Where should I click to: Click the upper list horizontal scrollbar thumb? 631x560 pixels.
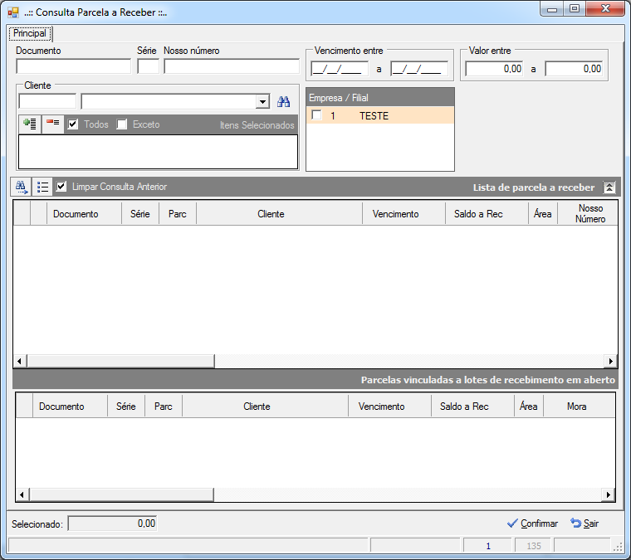[x=120, y=361]
